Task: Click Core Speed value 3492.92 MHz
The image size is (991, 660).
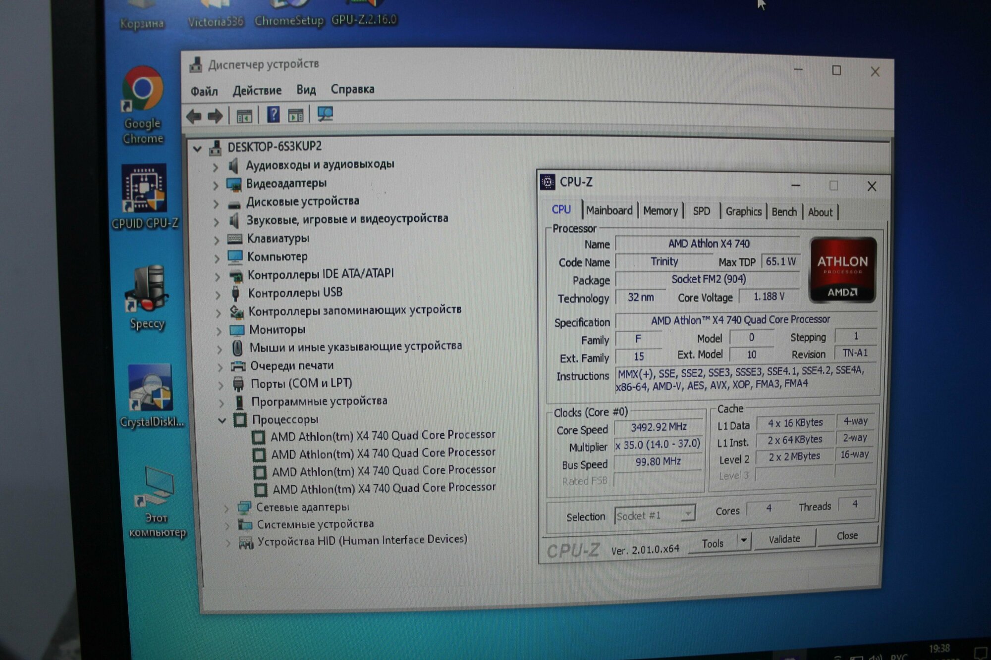Action: [x=659, y=427]
